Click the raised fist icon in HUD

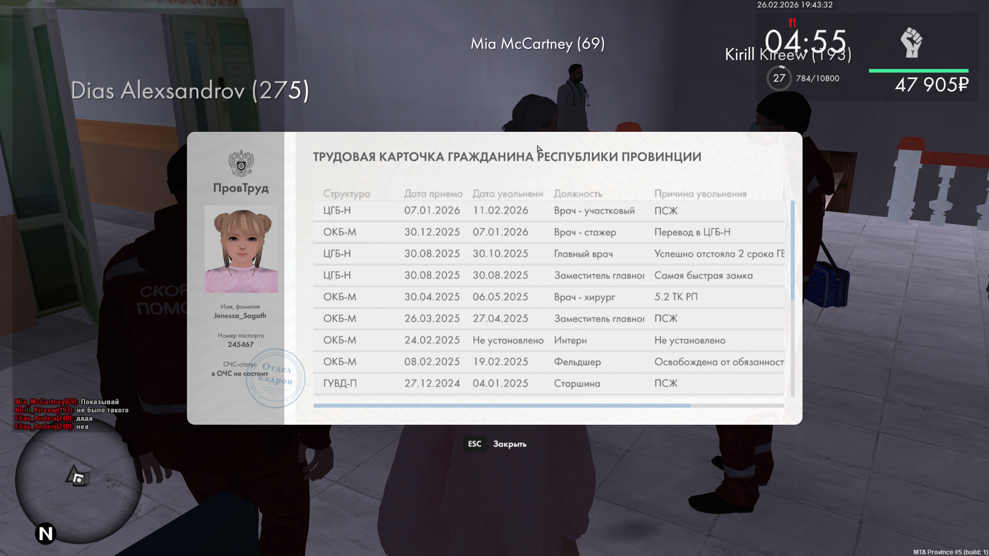pos(911,43)
